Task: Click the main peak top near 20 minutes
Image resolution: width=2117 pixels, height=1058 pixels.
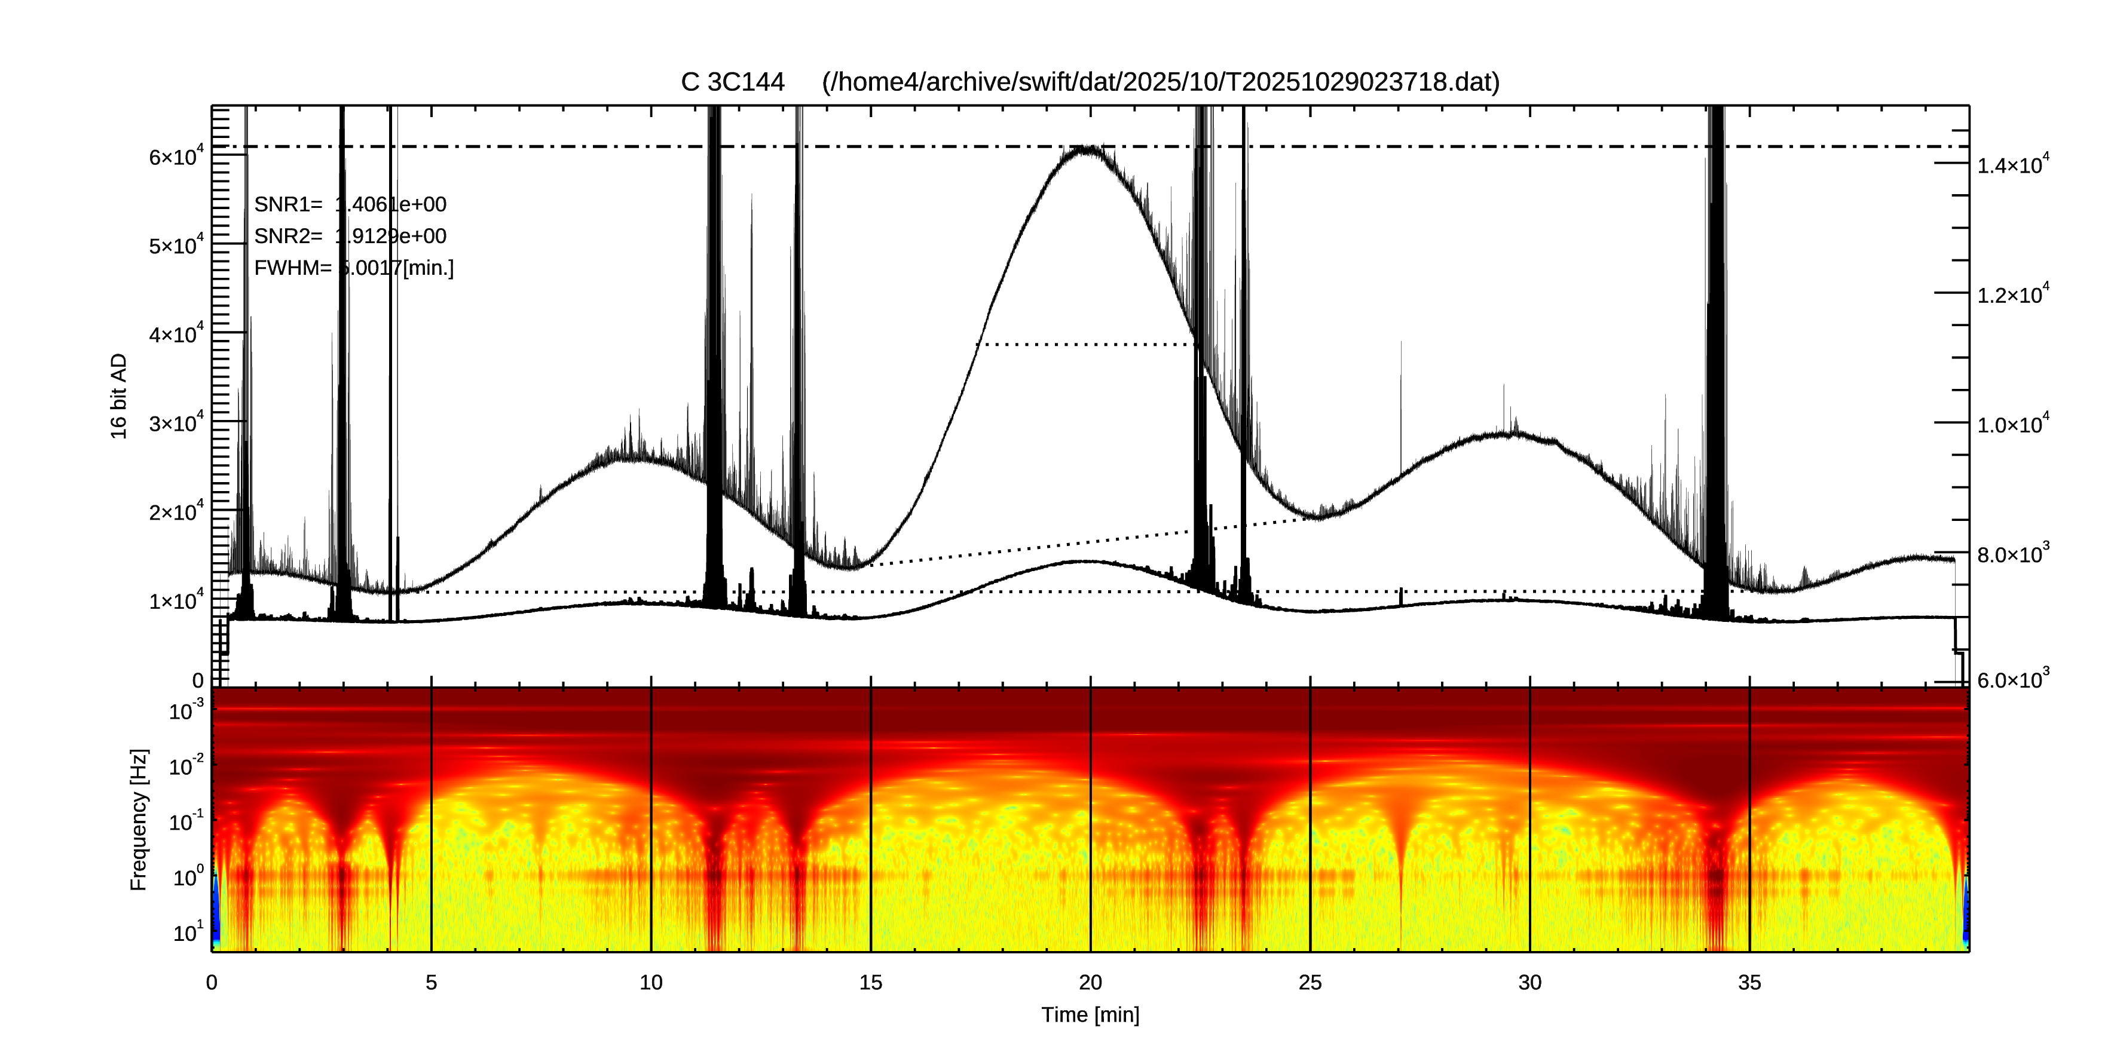Action: [x=1087, y=151]
